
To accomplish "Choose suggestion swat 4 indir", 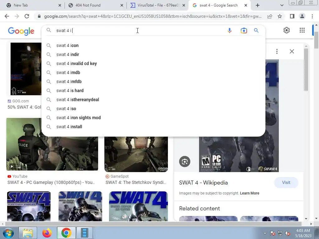I will coord(153,54).
